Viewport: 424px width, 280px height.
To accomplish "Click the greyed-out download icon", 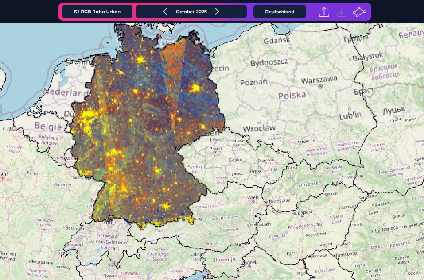I will click(341, 12).
